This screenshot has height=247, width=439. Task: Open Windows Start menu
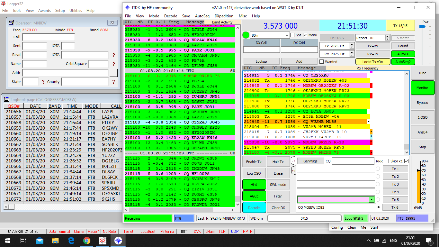(7, 240)
